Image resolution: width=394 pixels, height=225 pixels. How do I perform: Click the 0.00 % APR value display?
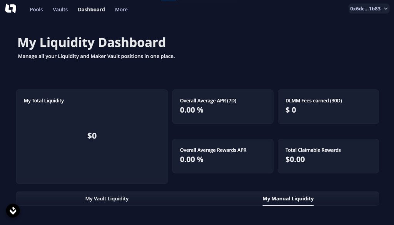click(x=192, y=110)
